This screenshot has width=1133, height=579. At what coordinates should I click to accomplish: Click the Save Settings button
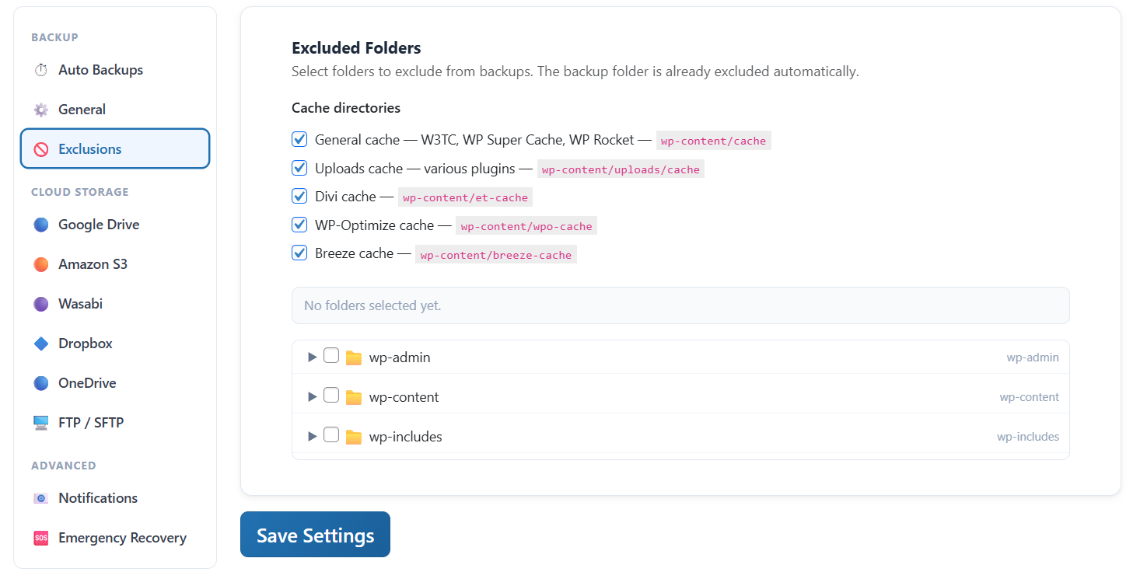click(x=315, y=535)
